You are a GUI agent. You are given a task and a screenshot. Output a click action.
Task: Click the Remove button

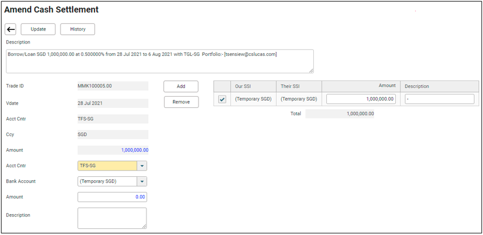181,102
